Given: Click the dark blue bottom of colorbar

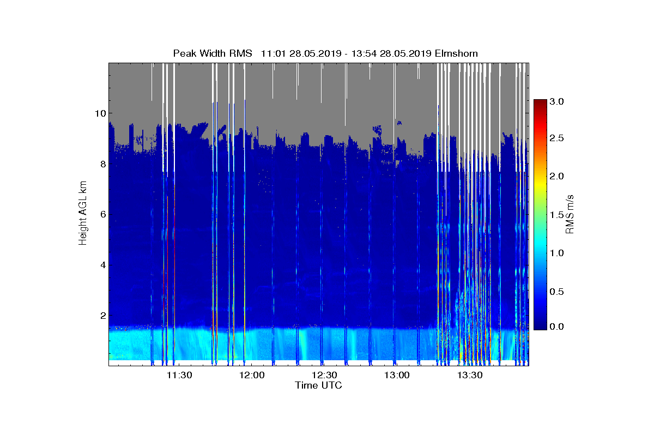Looking at the screenshot, I should coord(540,325).
